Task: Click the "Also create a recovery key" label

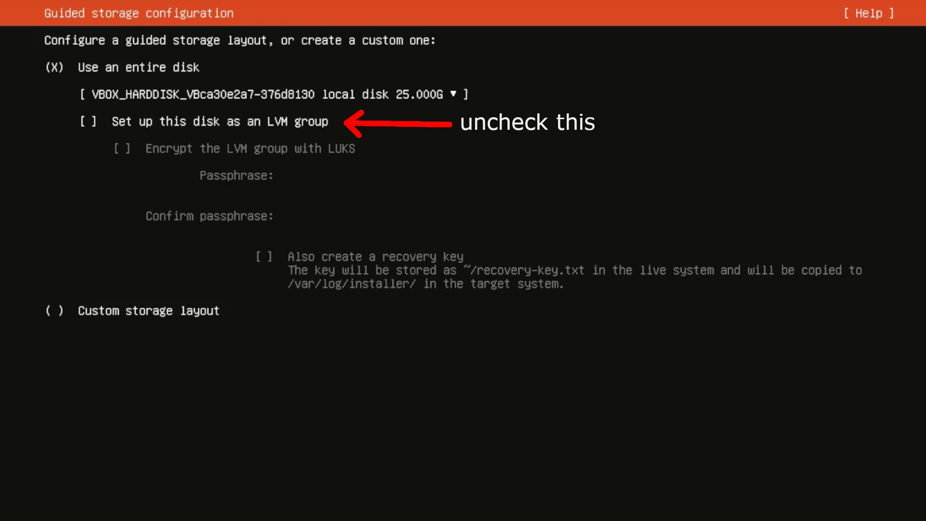Action: (x=375, y=257)
